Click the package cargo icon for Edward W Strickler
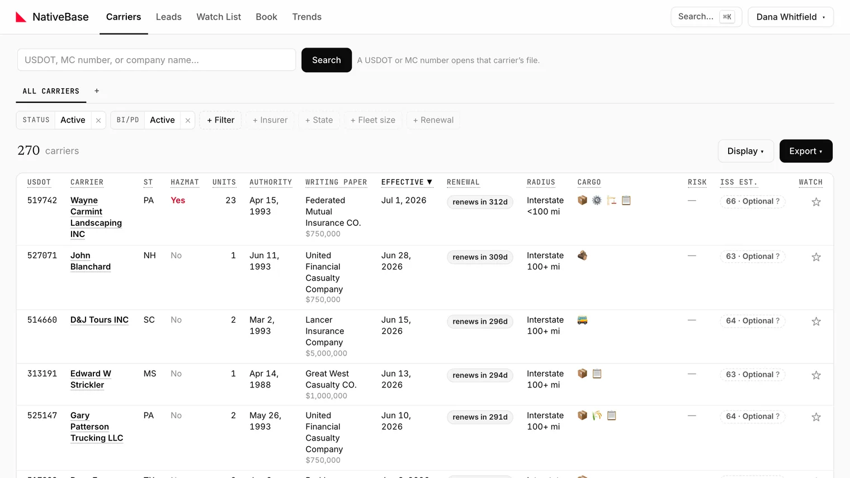 582,373
